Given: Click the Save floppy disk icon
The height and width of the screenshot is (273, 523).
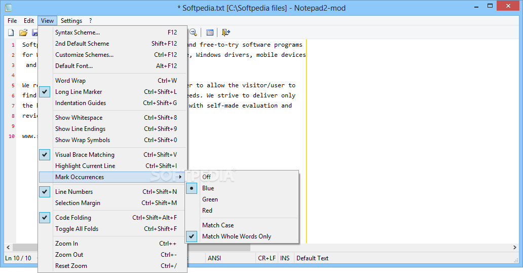Looking at the screenshot, I should (34, 32).
